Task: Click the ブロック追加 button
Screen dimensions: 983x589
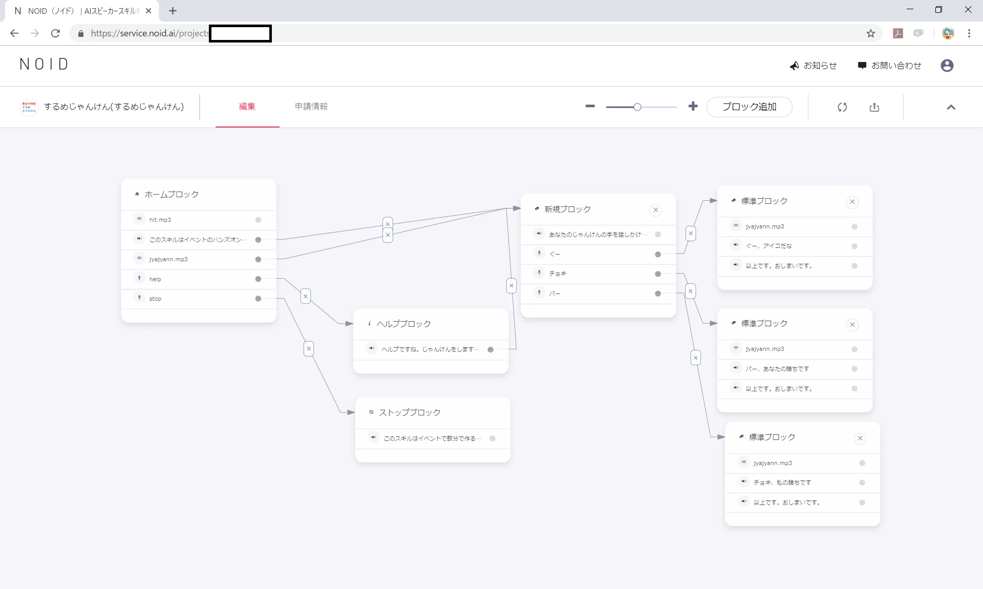Action: coord(749,107)
